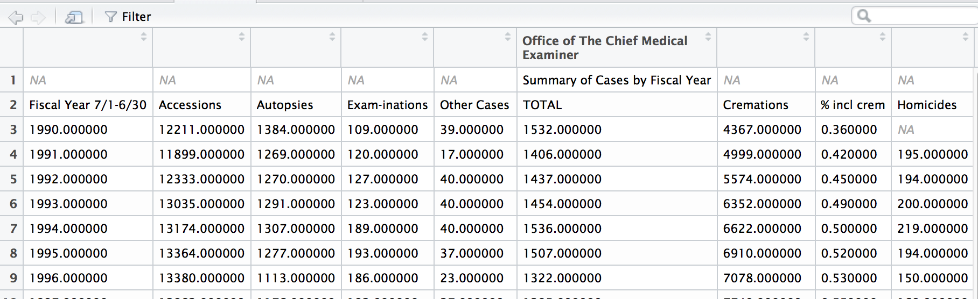Click the back navigation arrow

tap(16, 17)
